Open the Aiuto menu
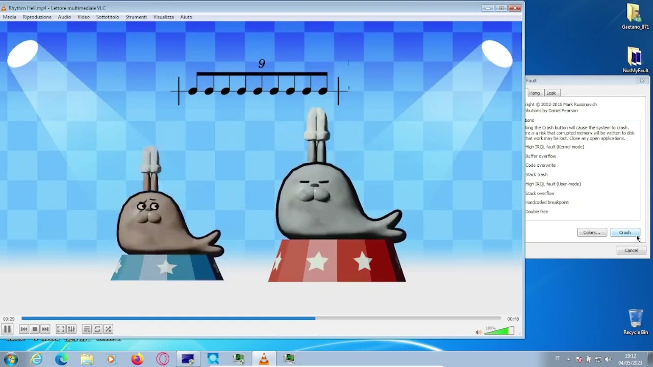Viewport: 653px width, 367px height. tap(186, 17)
